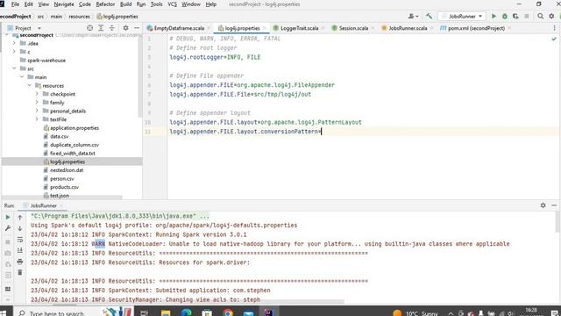
Task: Open wrench settings in Run panel
Action: coord(8,228)
